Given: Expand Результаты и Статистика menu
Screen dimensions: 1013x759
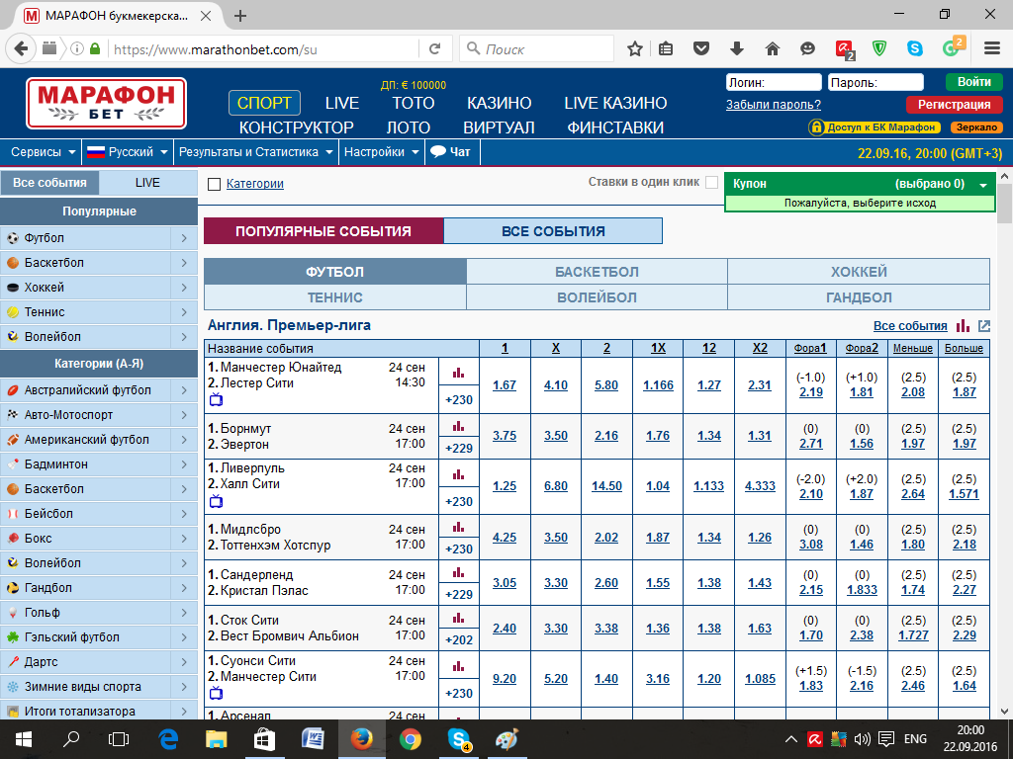Looking at the screenshot, I should click(255, 152).
